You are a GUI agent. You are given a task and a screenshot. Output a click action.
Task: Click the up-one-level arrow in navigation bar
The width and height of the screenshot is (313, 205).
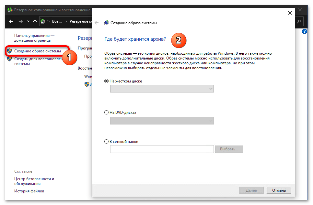(35, 21)
